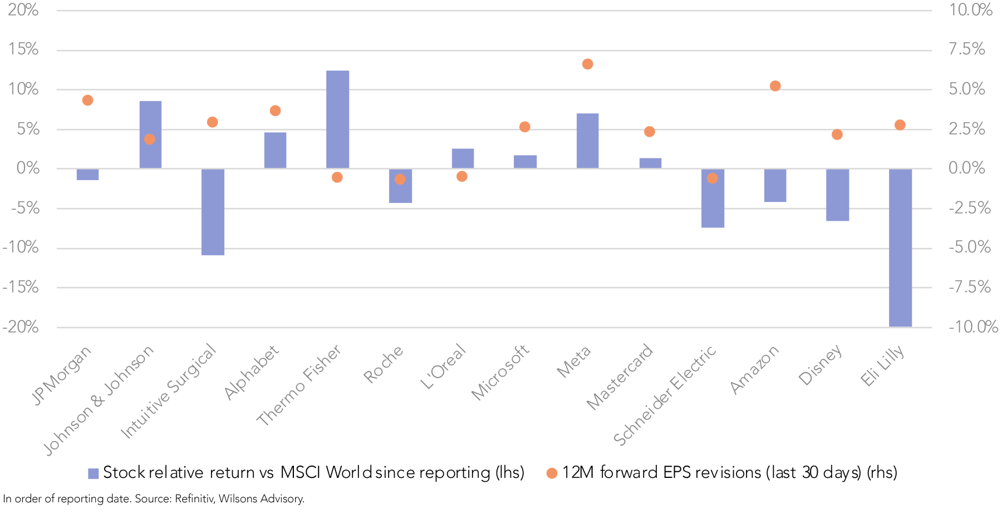Click the Disney axis label
The image size is (1002, 519).
pyautogui.click(x=820, y=365)
